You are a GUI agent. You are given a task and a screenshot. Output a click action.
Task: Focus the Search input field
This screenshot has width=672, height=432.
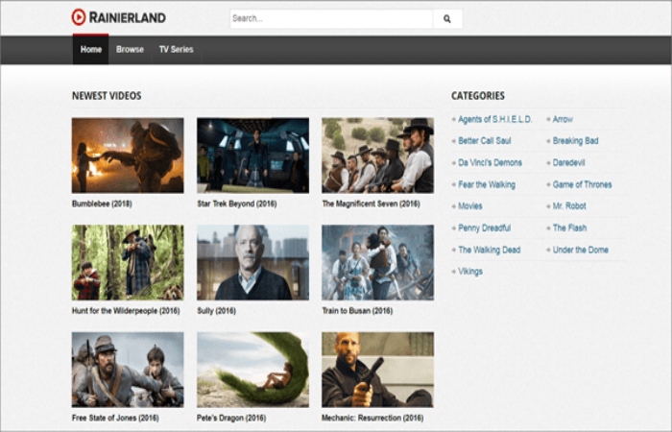point(331,19)
